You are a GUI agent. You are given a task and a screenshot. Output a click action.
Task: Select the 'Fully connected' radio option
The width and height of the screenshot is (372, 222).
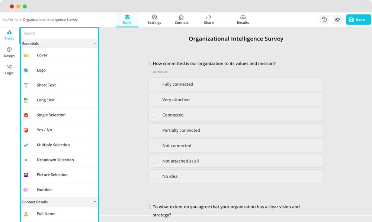[154, 84]
